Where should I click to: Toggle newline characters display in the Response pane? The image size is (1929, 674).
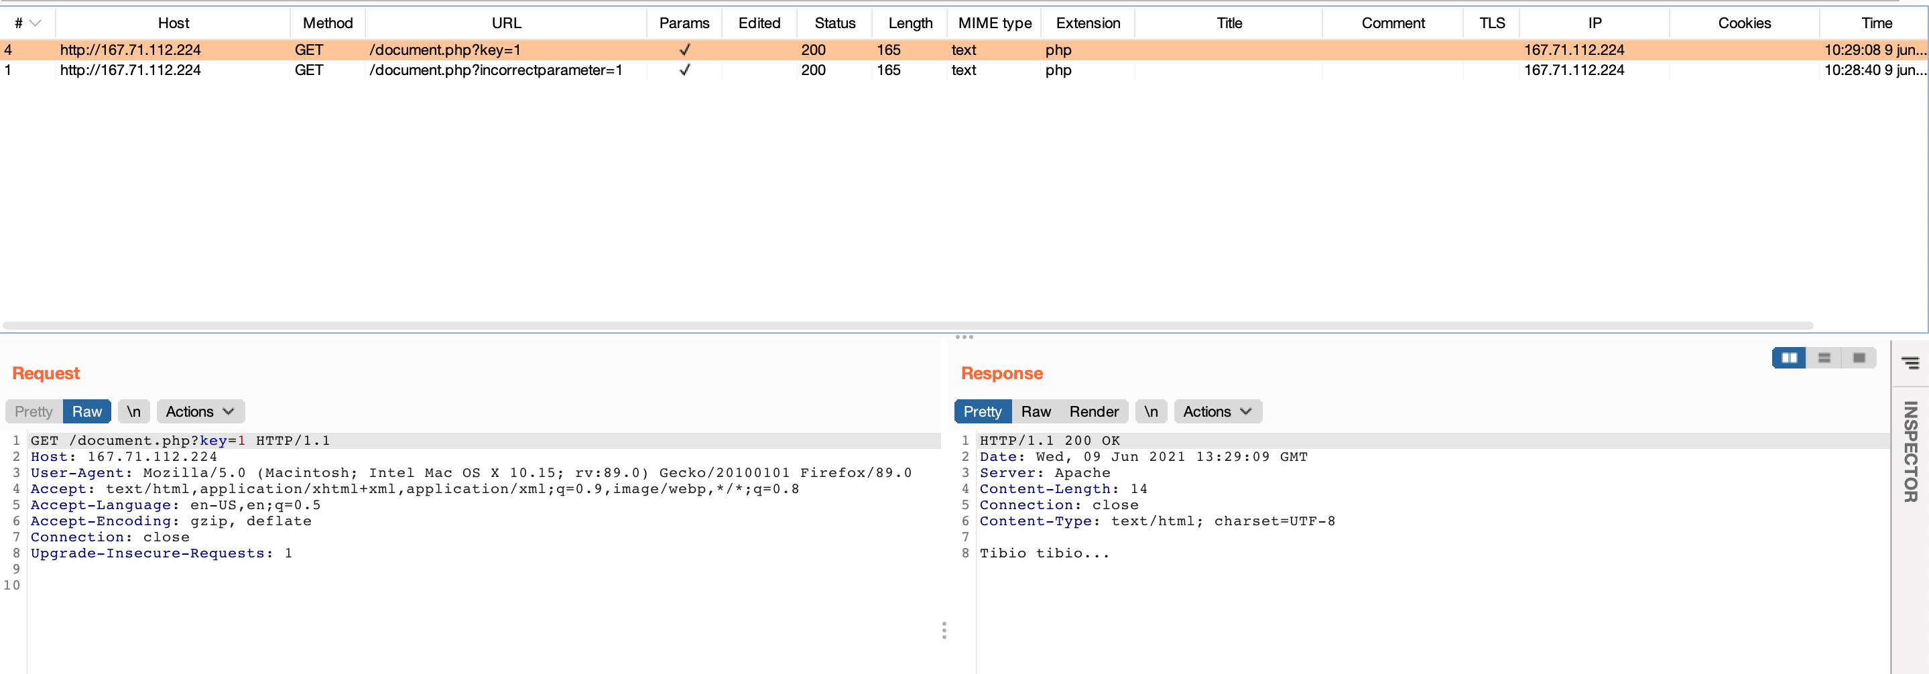pos(1151,411)
